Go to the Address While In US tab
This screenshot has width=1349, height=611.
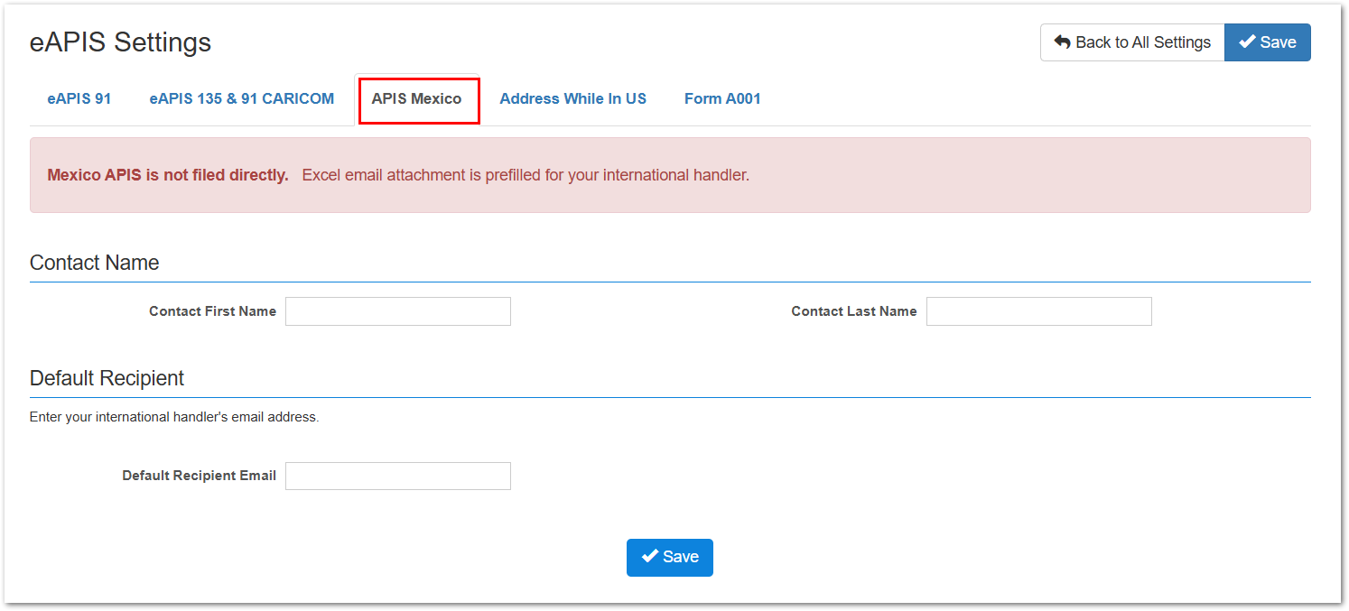coord(573,99)
